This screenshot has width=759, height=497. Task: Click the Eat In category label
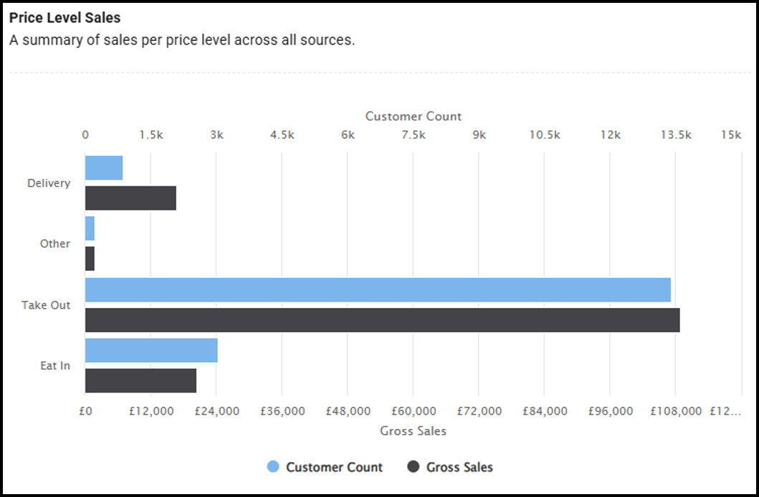coord(54,365)
